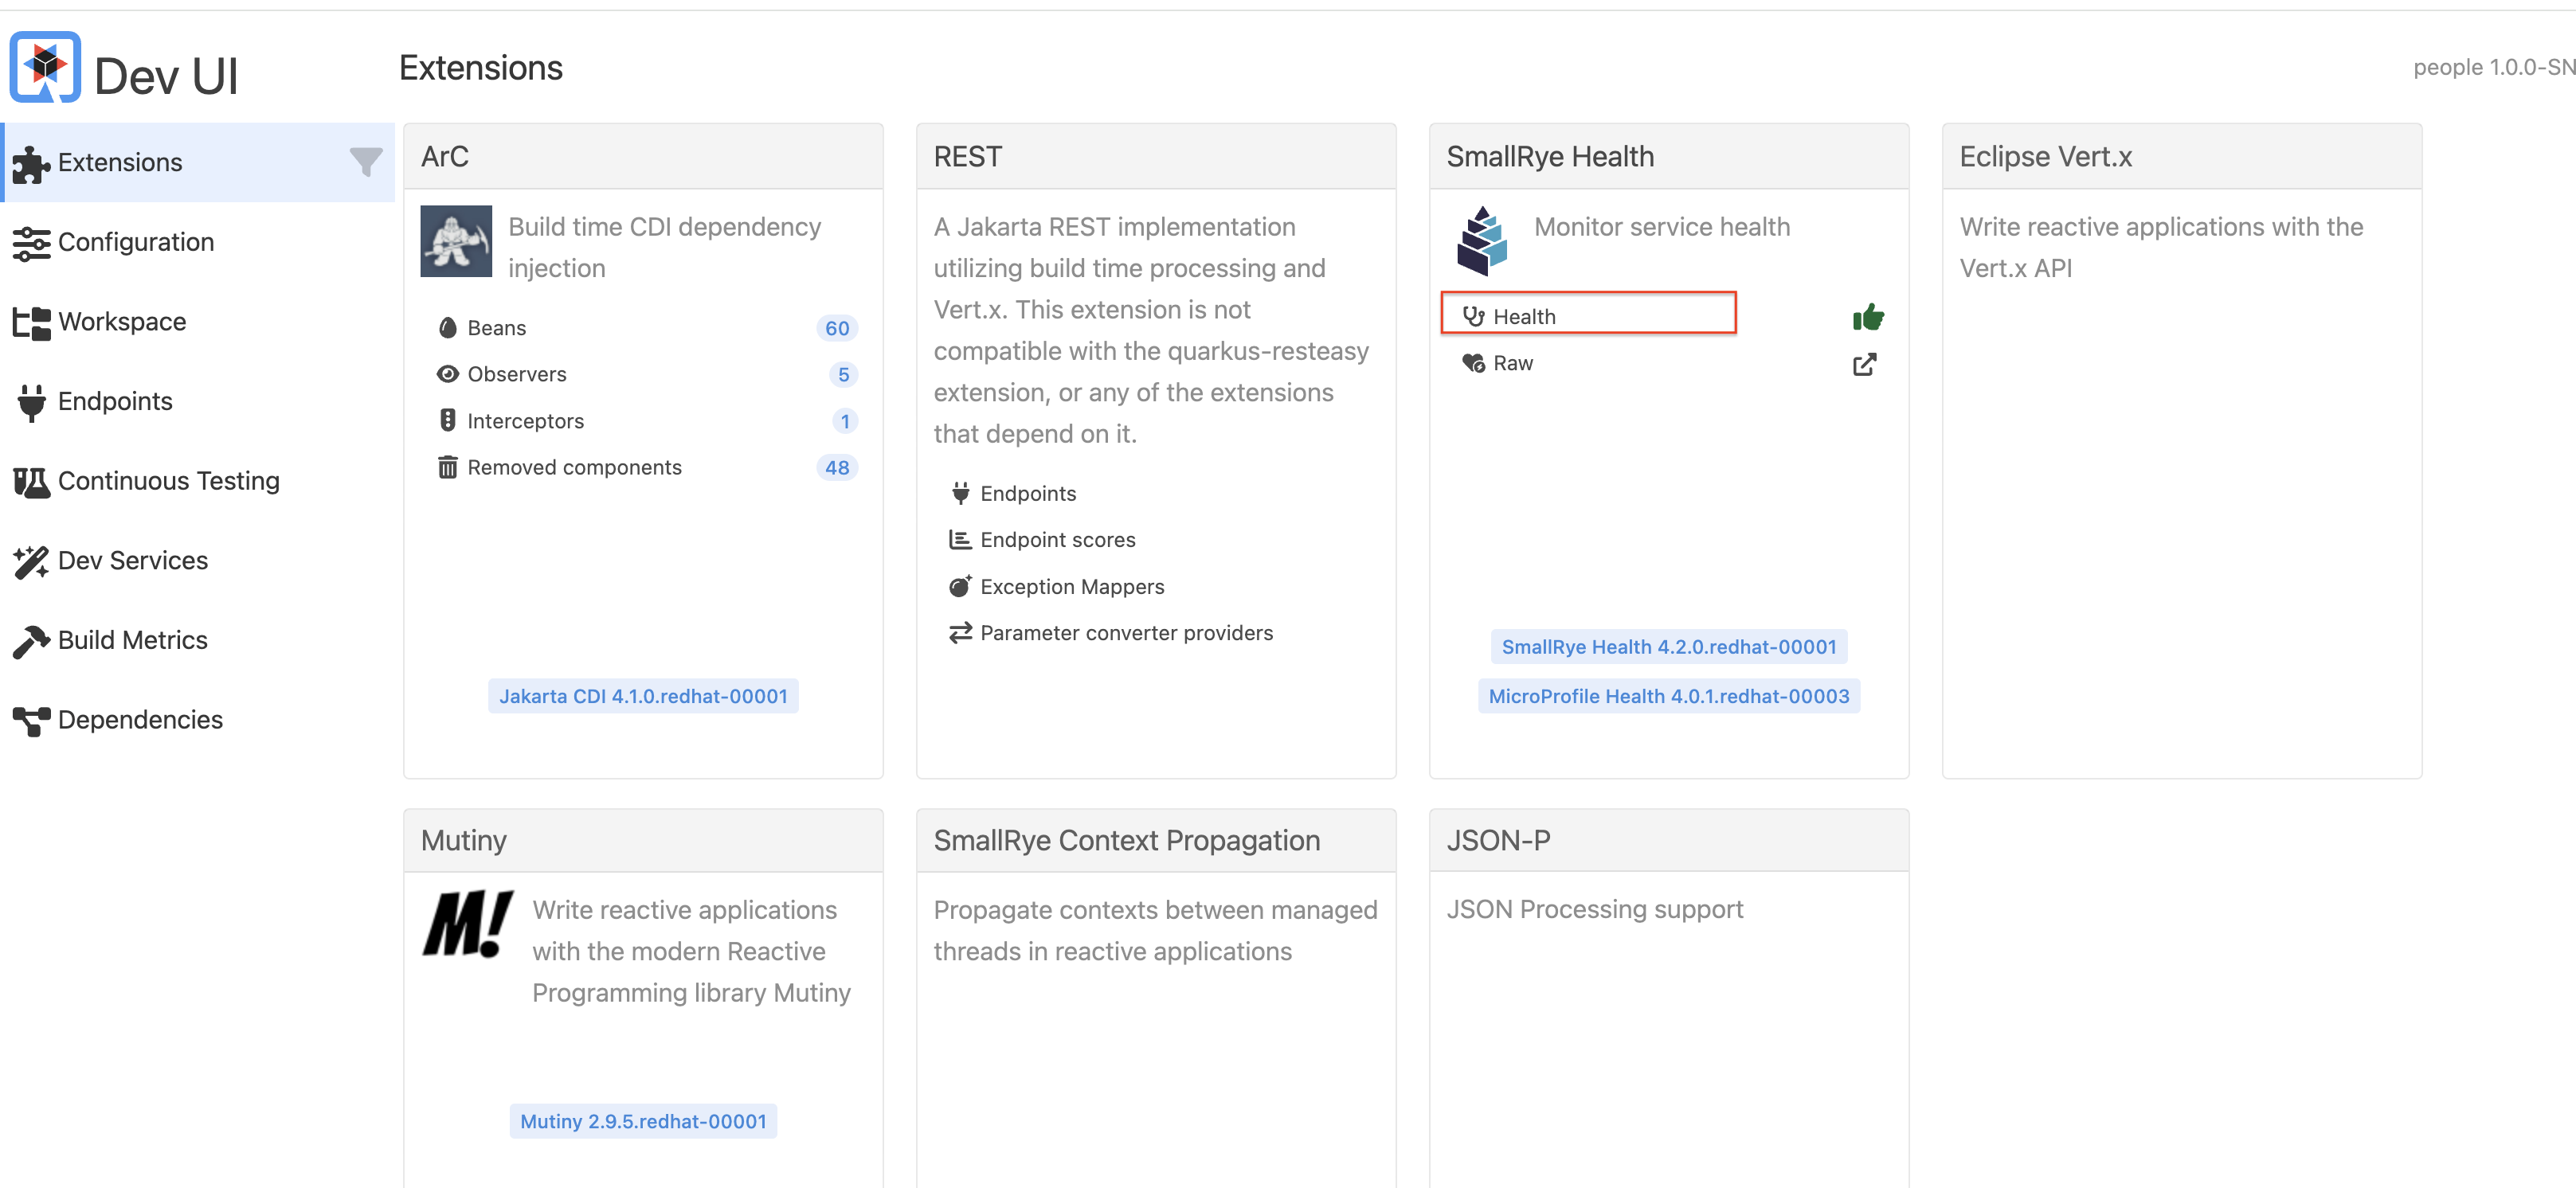Click the Quarkus Dev UI logo
2576x1188 pixels.
click(45, 68)
